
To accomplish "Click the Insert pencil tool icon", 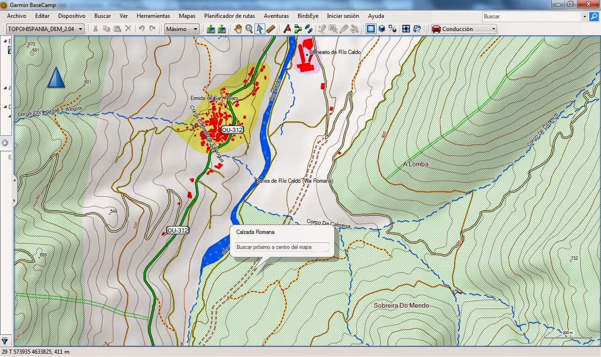I will 322,29.
